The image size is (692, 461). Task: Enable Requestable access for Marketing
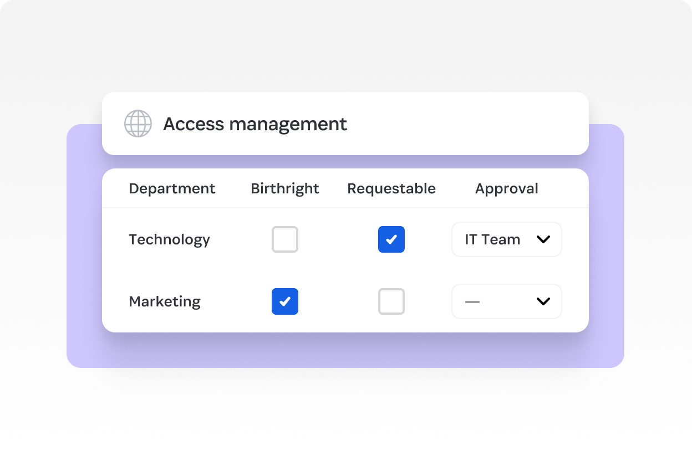(x=391, y=301)
